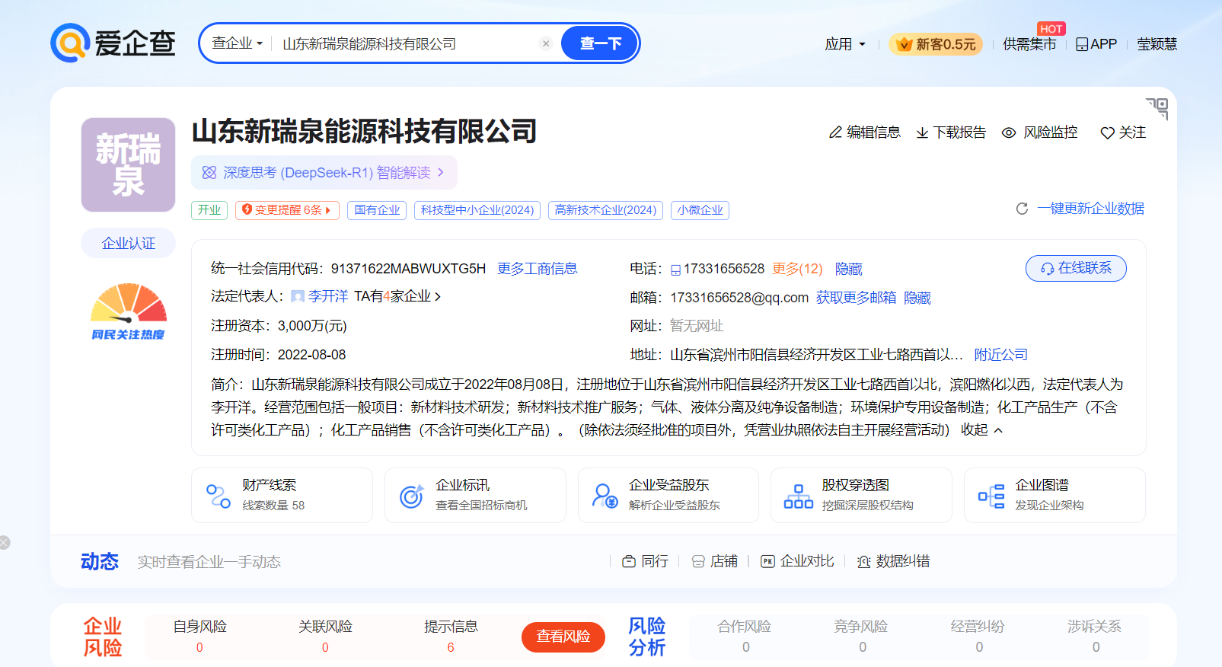Click 下载报告 with the download icon
Image resolution: width=1222 pixels, height=667 pixels.
point(951,132)
